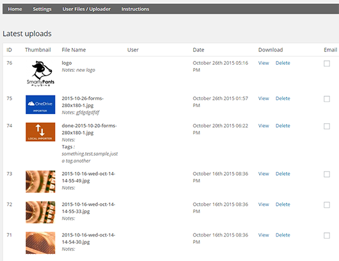View the logo file upload
This screenshot has width=339, height=261.
point(264,63)
